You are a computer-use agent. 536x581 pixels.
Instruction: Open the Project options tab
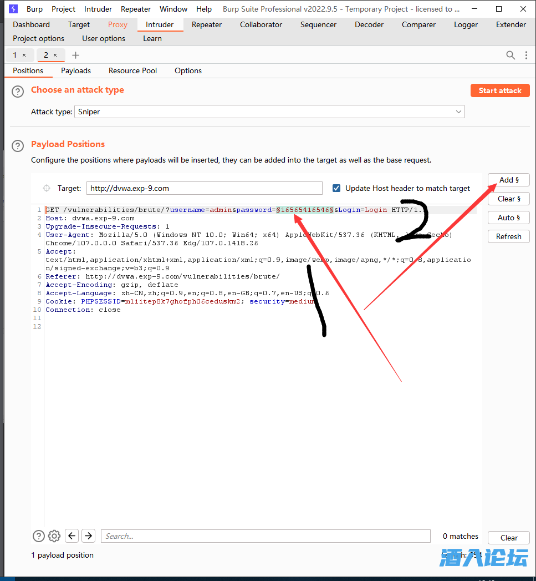point(38,38)
